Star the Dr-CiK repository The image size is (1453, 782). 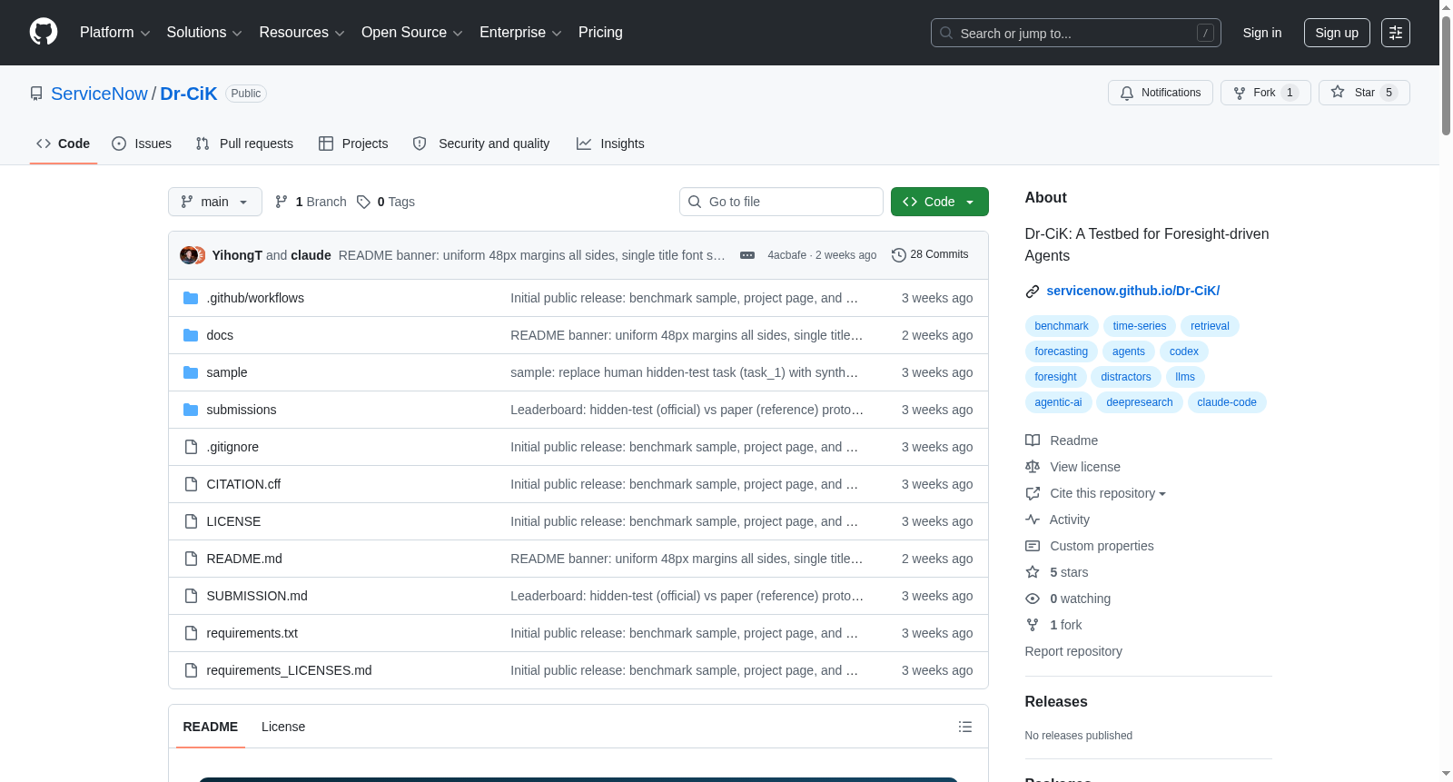click(1364, 93)
